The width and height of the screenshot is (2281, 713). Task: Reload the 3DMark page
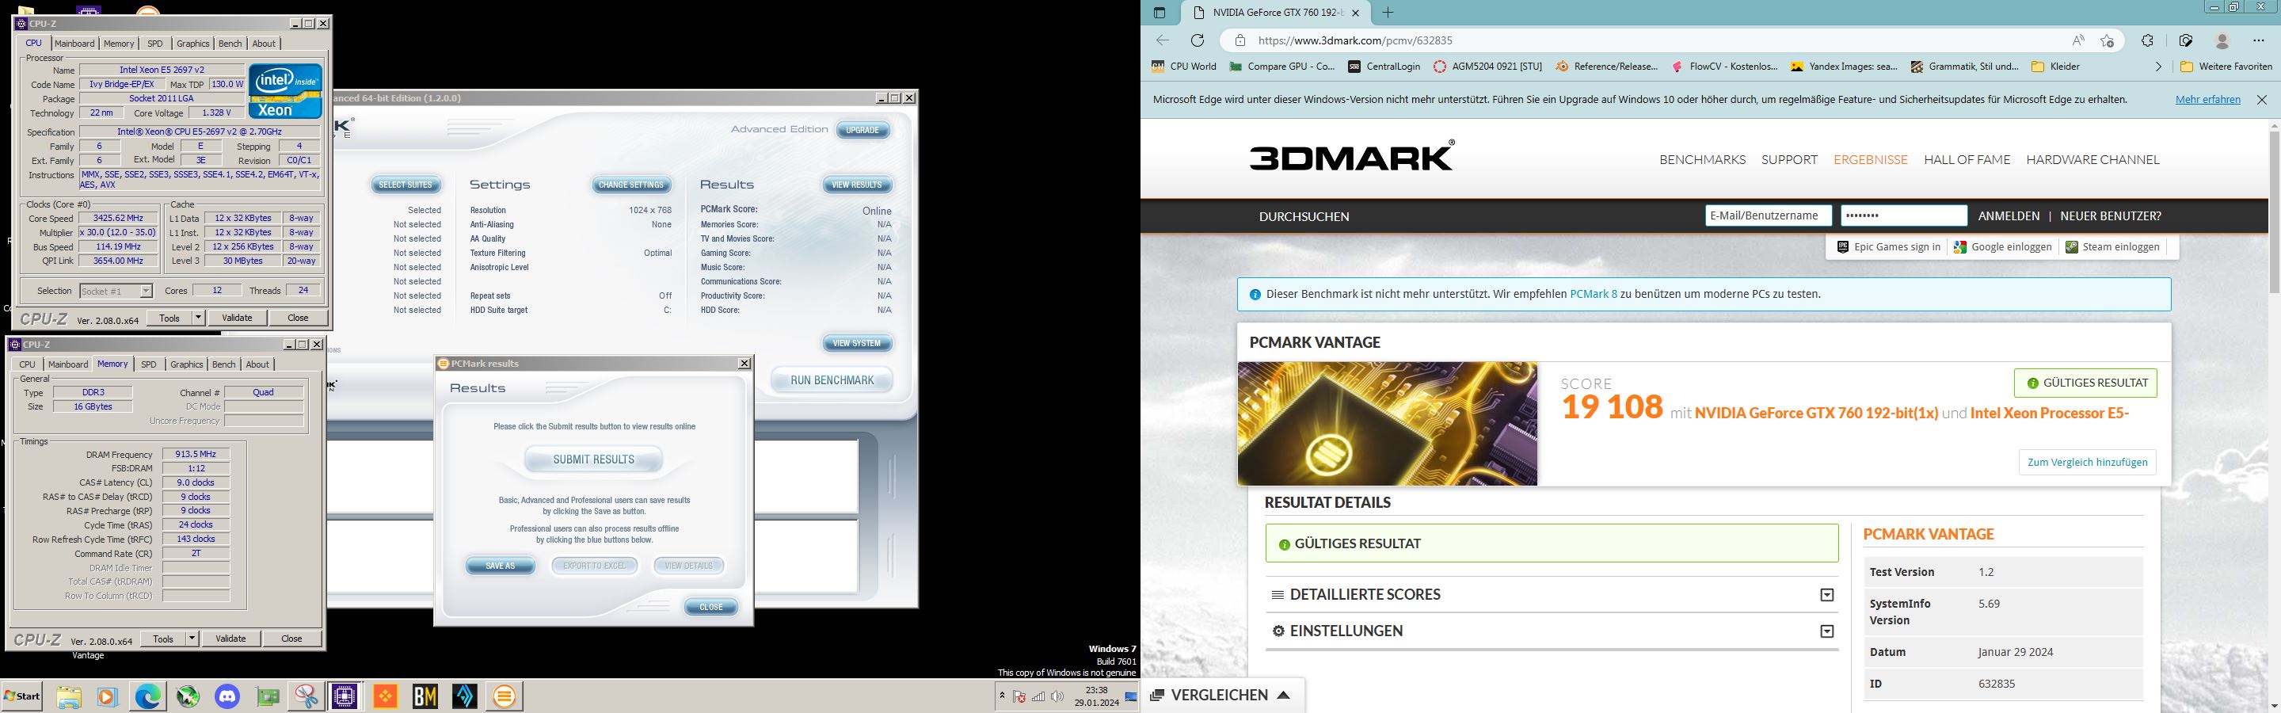click(x=1198, y=40)
